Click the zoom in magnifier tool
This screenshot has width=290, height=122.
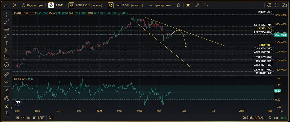click(x=6, y=82)
